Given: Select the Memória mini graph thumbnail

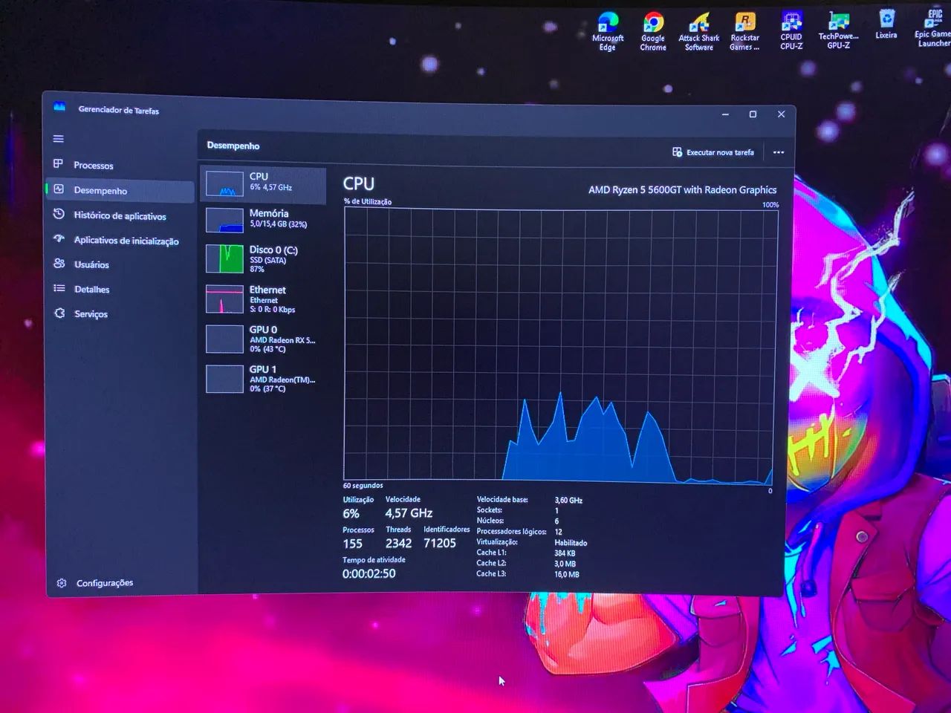Looking at the screenshot, I should pyautogui.click(x=224, y=220).
